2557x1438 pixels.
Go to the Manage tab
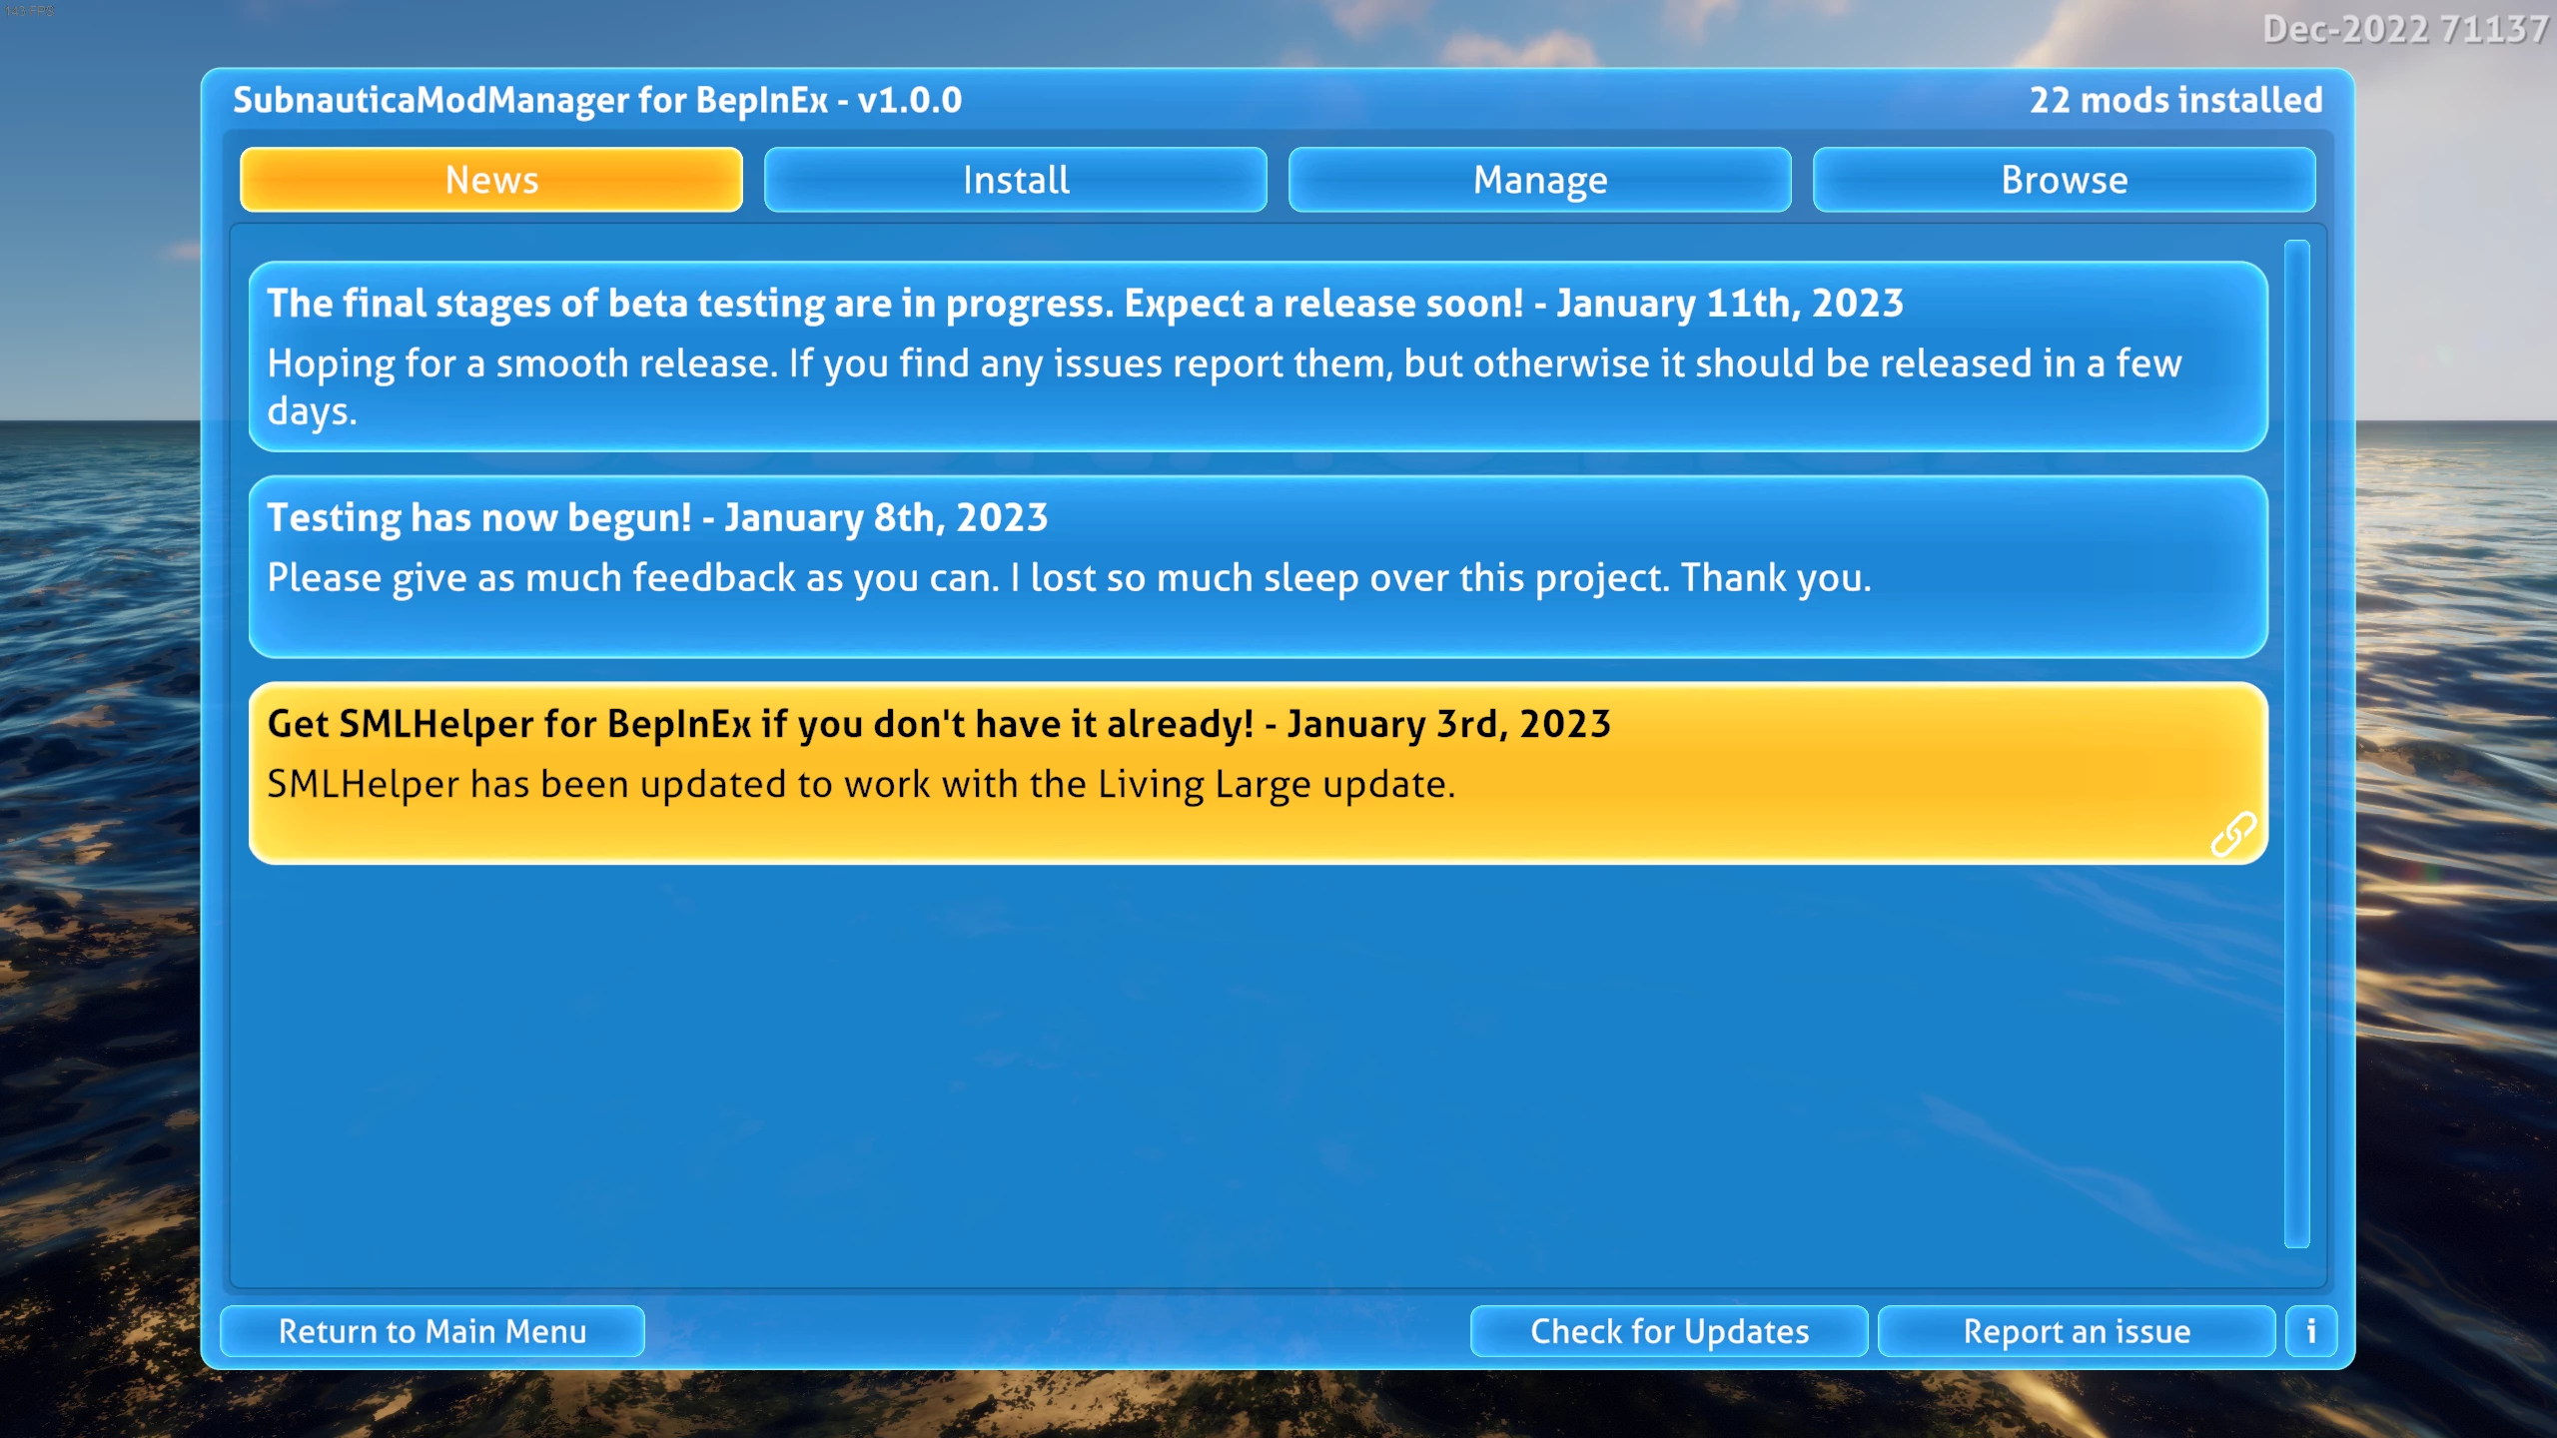click(x=1540, y=180)
